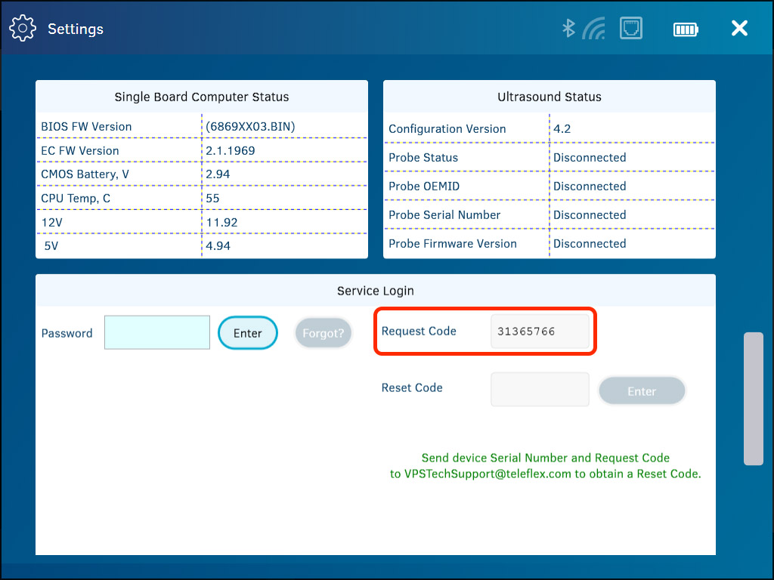Click the Bluetooth status icon
The width and height of the screenshot is (774, 580).
(x=568, y=29)
